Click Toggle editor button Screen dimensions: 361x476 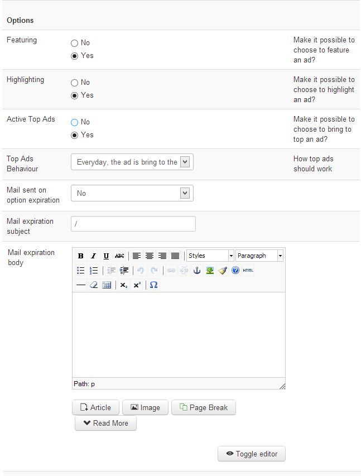[252, 454]
